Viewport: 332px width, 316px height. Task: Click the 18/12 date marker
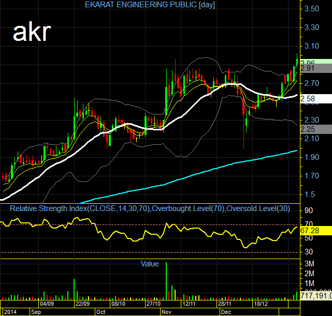pyautogui.click(x=261, y=304)
